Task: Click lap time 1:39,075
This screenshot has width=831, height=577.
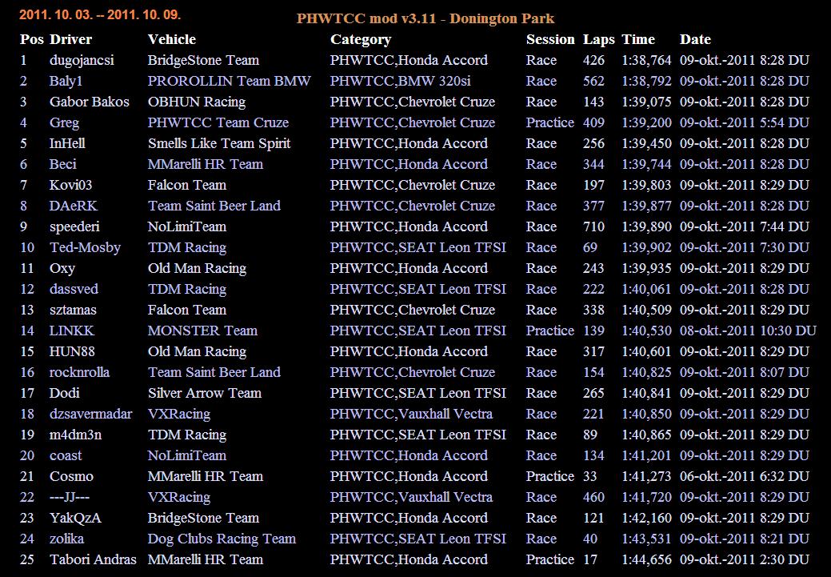Action: pyautogui.click(x=646, y=102)
